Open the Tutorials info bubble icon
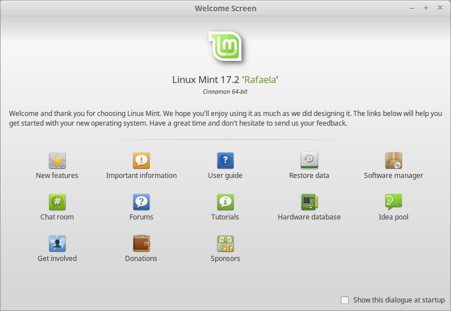Image resolution: width=451 pixels, height=311 pixels. (x=225, y=202)
